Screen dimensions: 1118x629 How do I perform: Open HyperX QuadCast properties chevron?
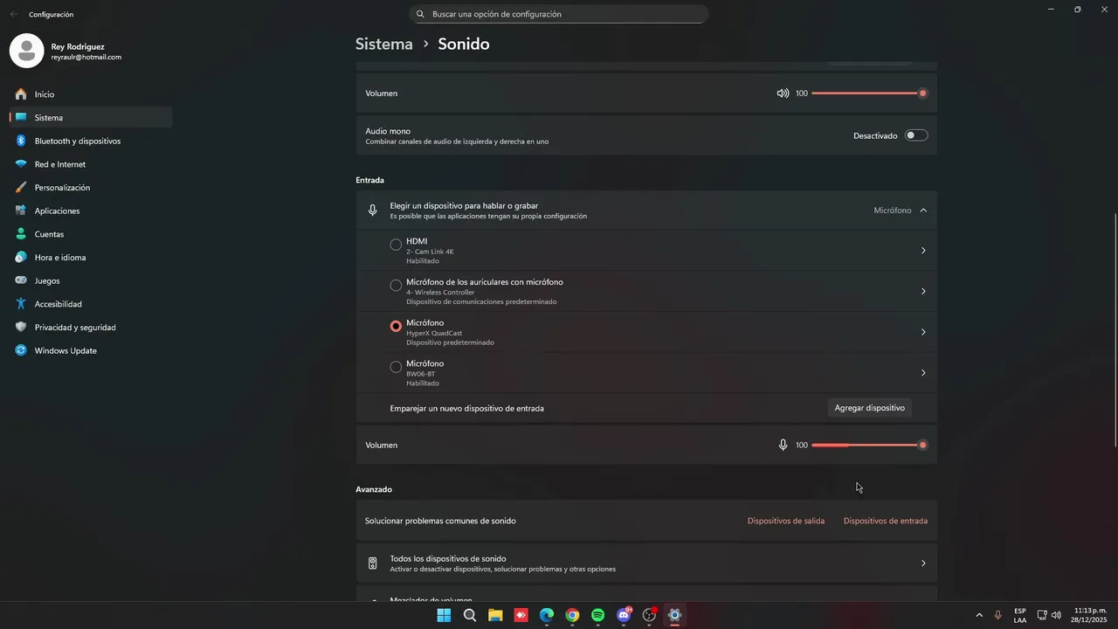point(923,332)
